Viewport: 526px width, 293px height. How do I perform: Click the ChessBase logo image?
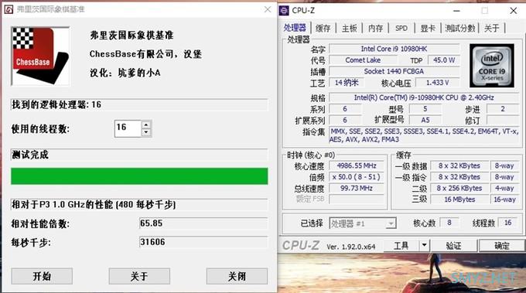40,56
